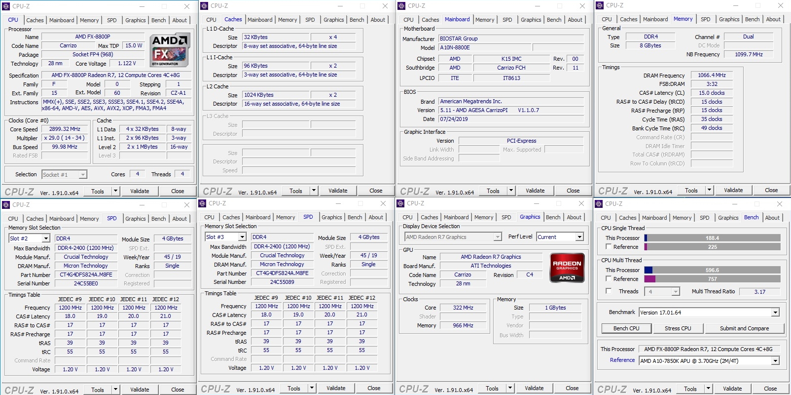
Task: Click Single Thread Reference bar 225
Action: point(713,247)
